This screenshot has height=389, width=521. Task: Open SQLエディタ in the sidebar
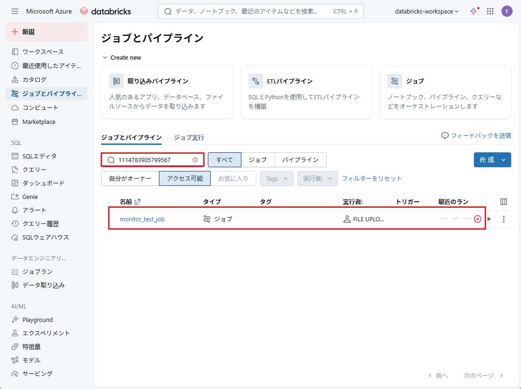[40, 156]
